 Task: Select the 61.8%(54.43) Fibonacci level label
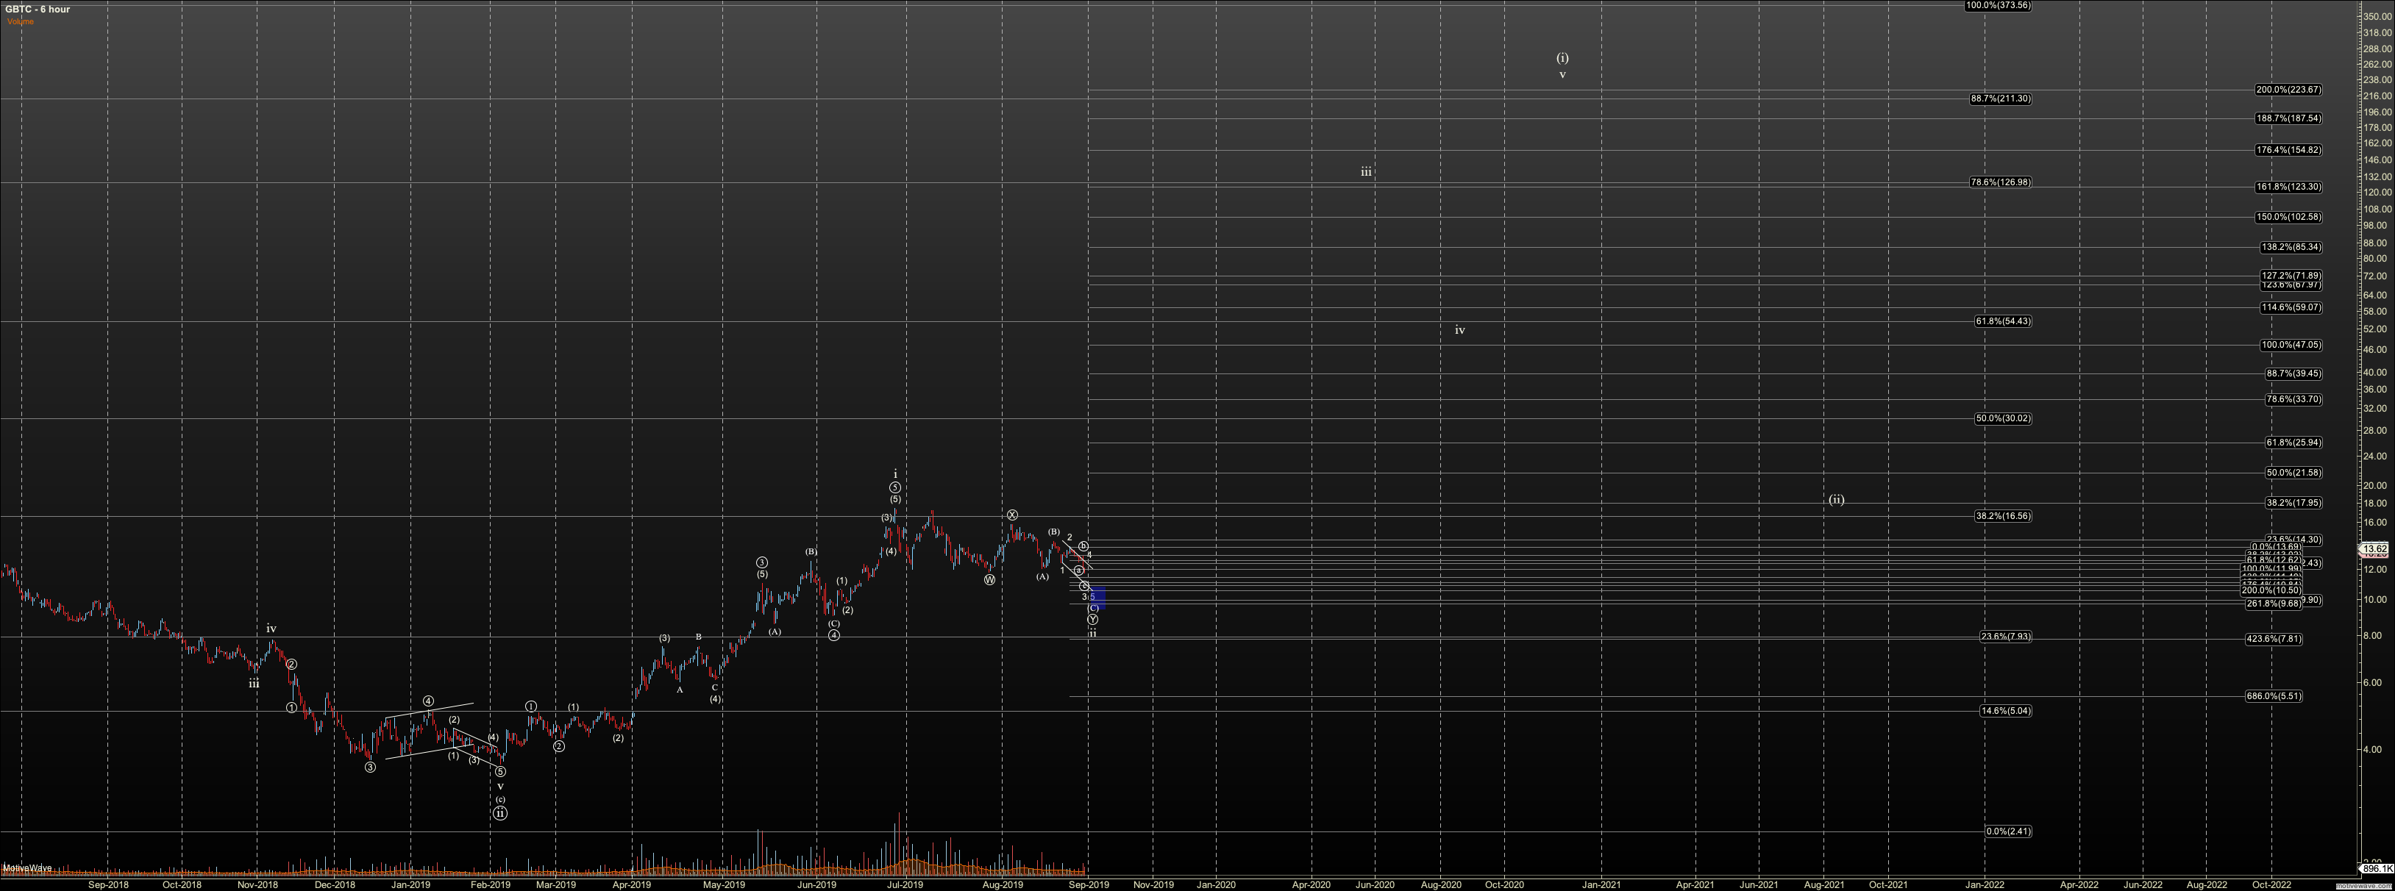coord(2003,321)
